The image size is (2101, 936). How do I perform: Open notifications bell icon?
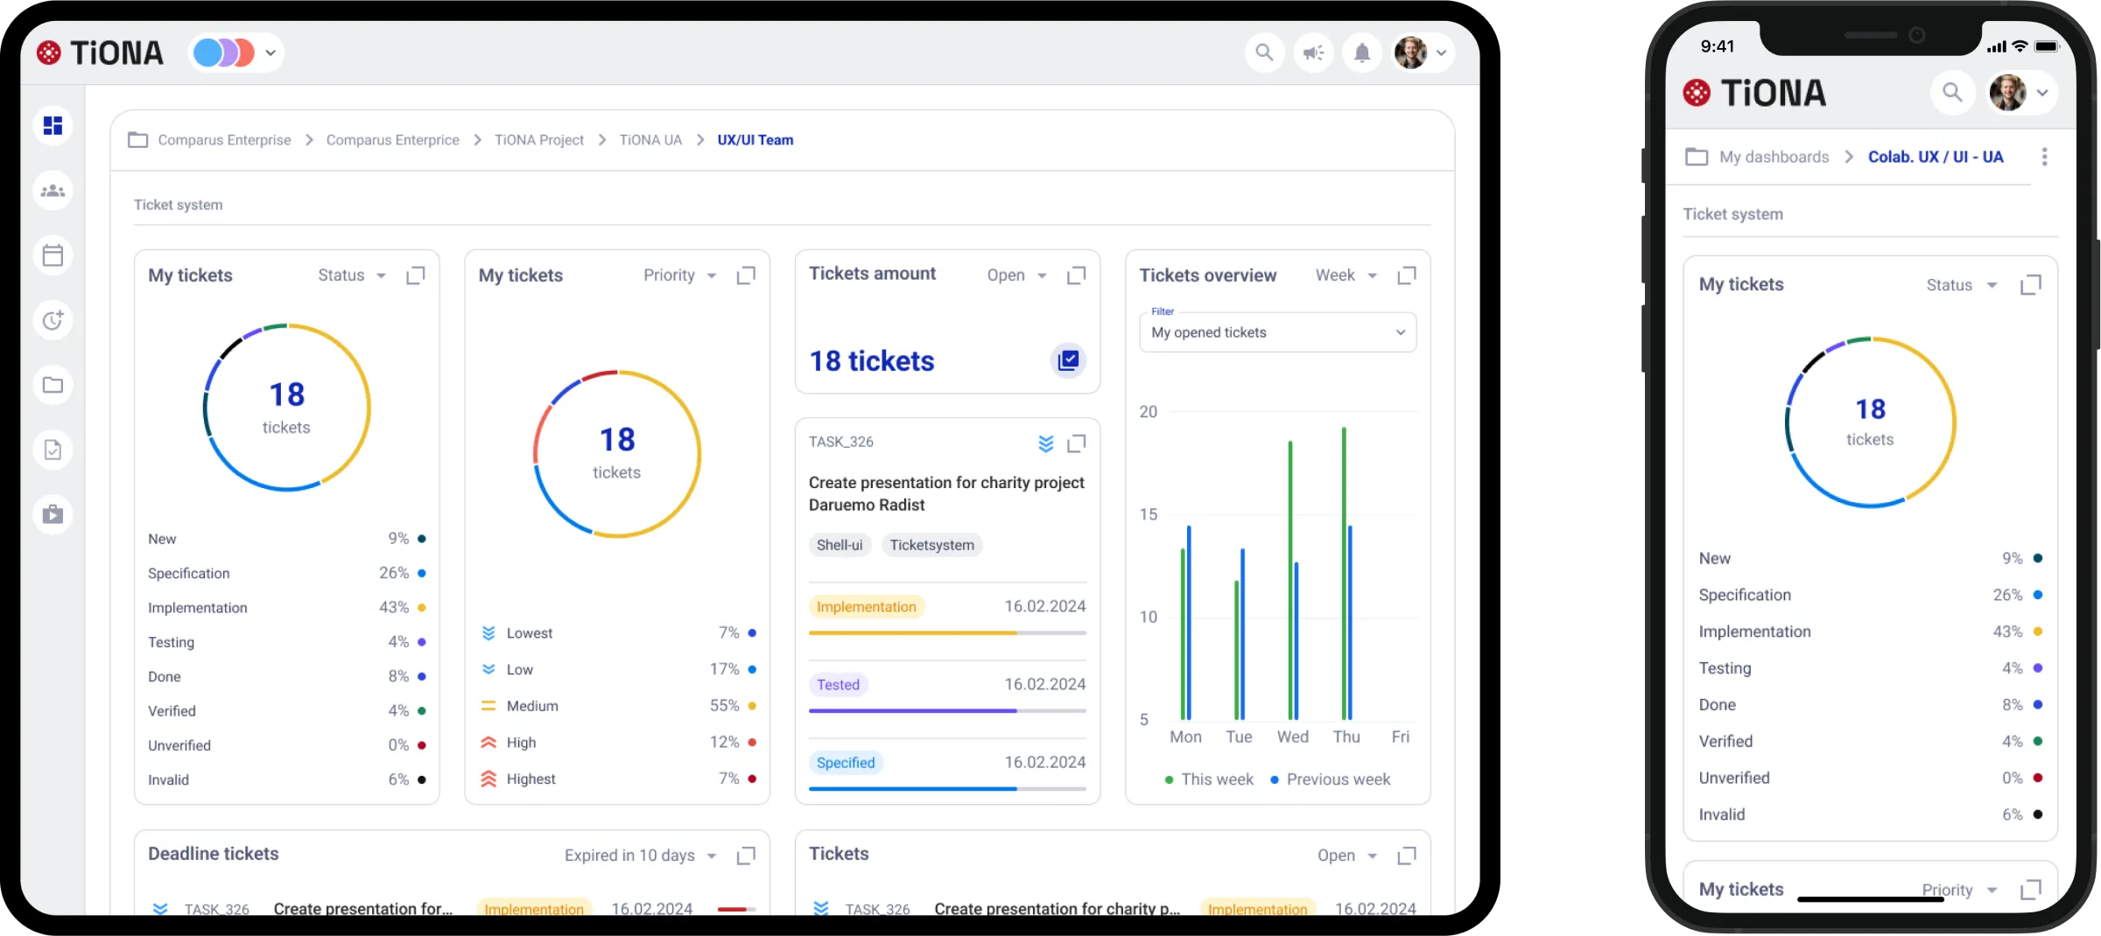[x=1362, y=52]
